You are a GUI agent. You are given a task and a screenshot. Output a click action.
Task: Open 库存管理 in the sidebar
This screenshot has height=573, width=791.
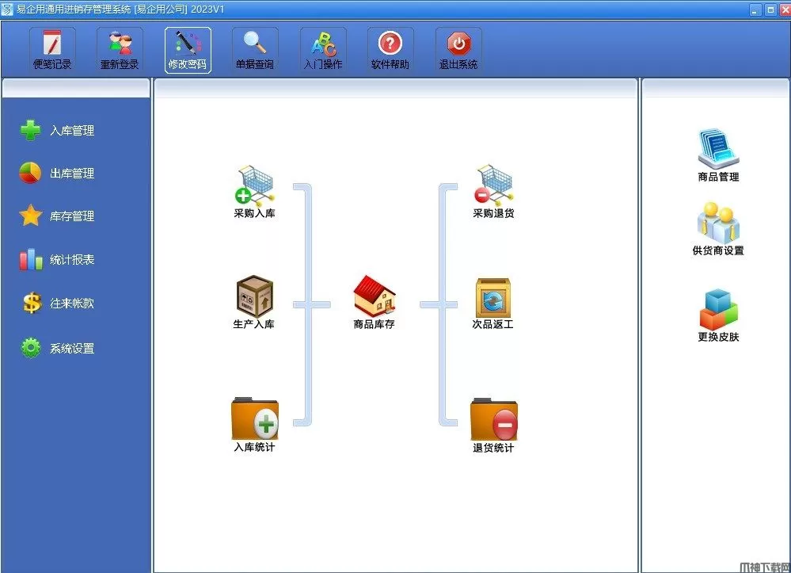(57, 216)
